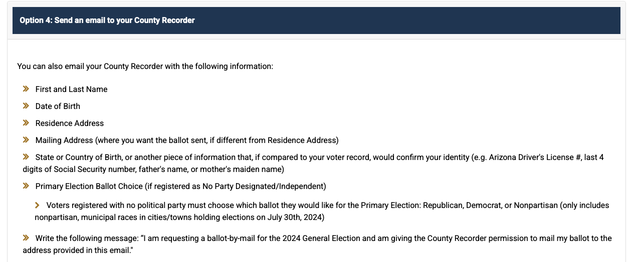
Task: Click the Residence Address list item text
Action: click(x=70, y=123)
